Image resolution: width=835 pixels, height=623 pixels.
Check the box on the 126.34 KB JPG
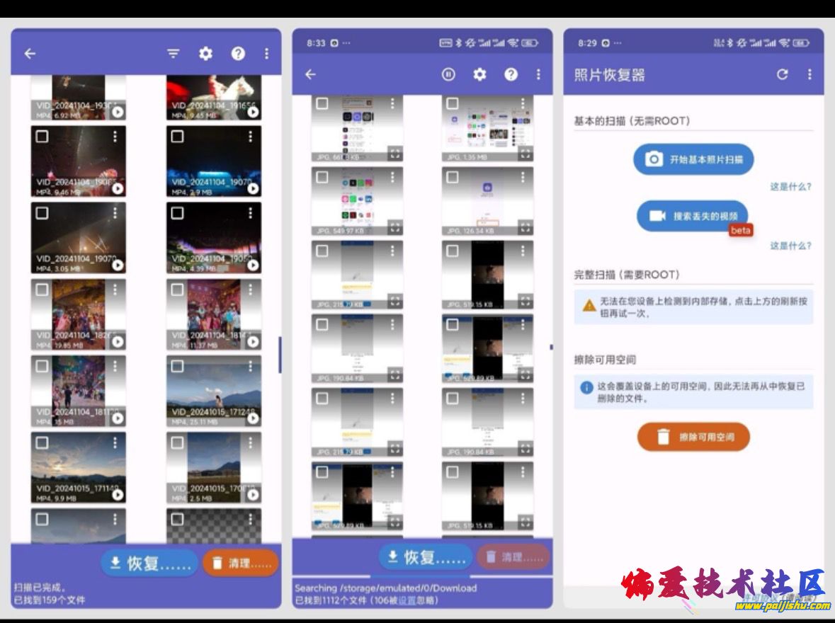coord(453,177)
